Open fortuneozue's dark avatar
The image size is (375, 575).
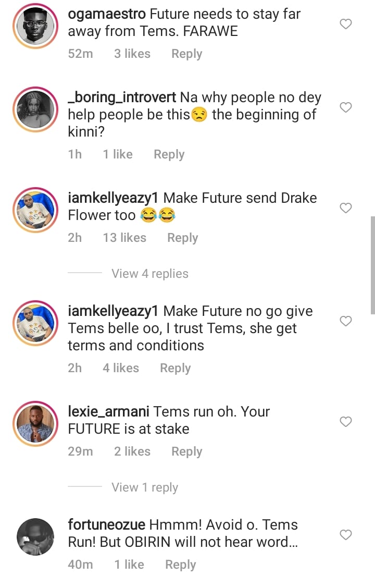[x=36, y=537]
